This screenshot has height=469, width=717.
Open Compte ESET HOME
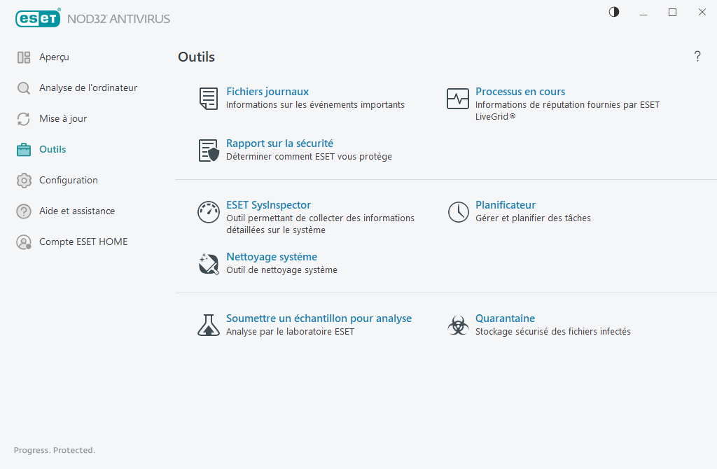(83, 241)
